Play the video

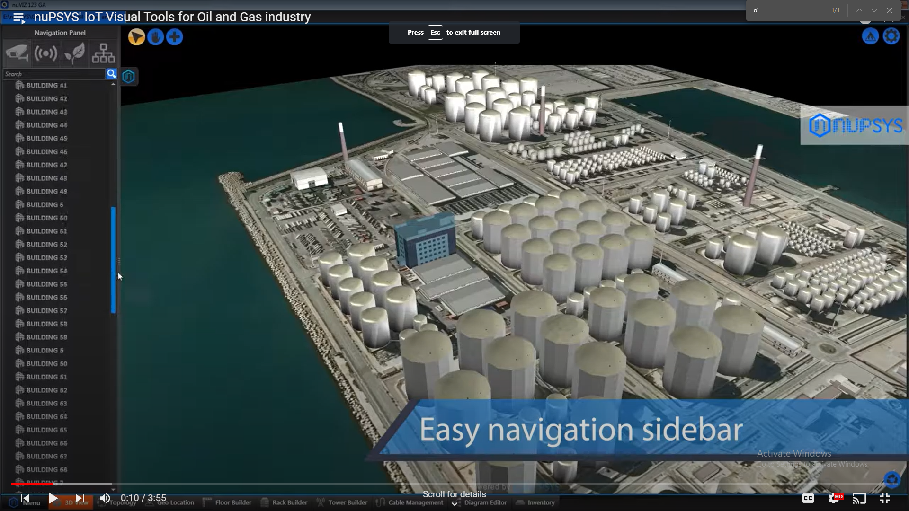tap(53, 498)
